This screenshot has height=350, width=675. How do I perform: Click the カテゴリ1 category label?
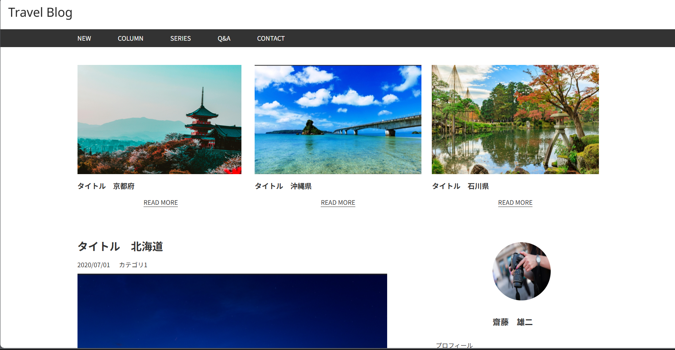(x=133, y=265)
